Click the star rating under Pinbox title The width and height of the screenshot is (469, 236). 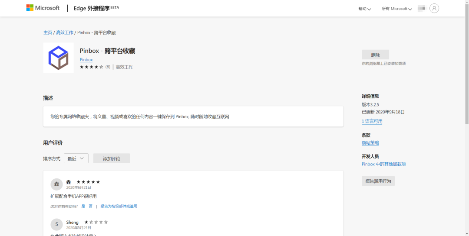click(x=92, y=67)
